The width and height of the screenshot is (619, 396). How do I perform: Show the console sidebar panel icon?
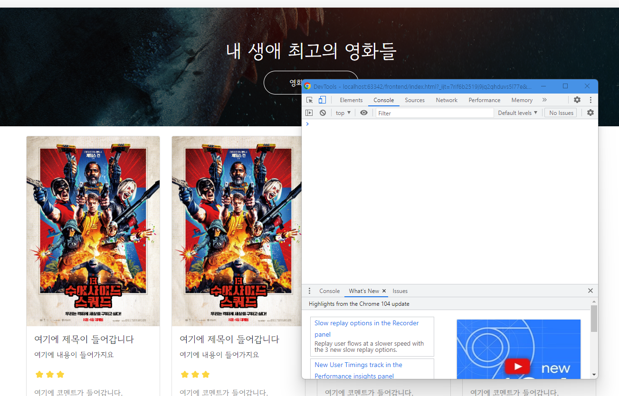pos(309,113)
